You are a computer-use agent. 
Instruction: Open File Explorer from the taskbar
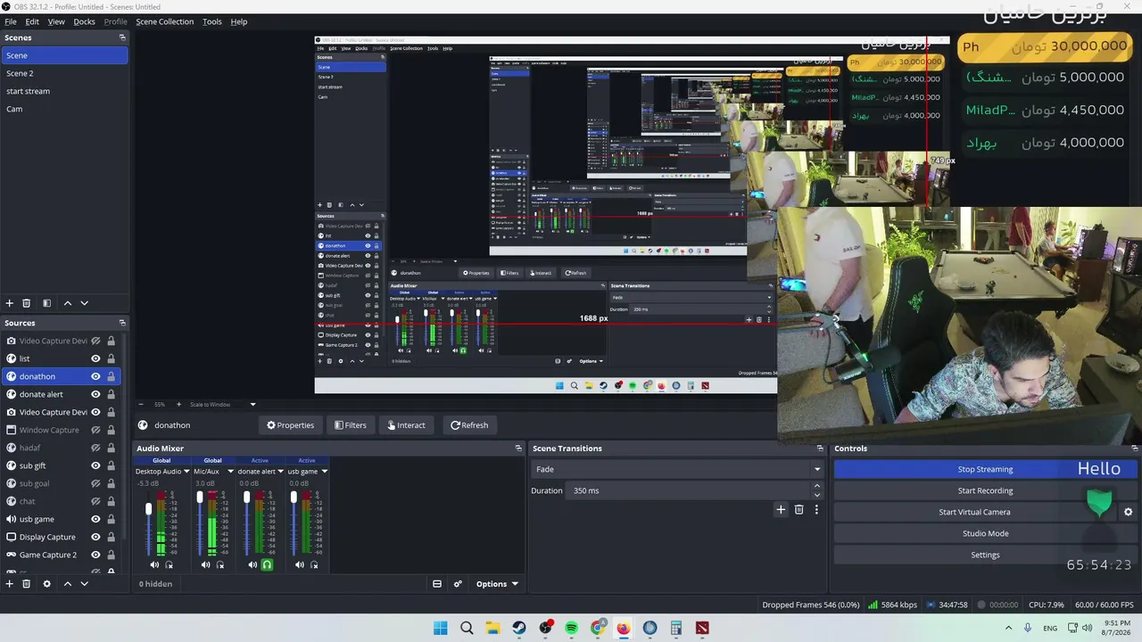coord(492,628)
